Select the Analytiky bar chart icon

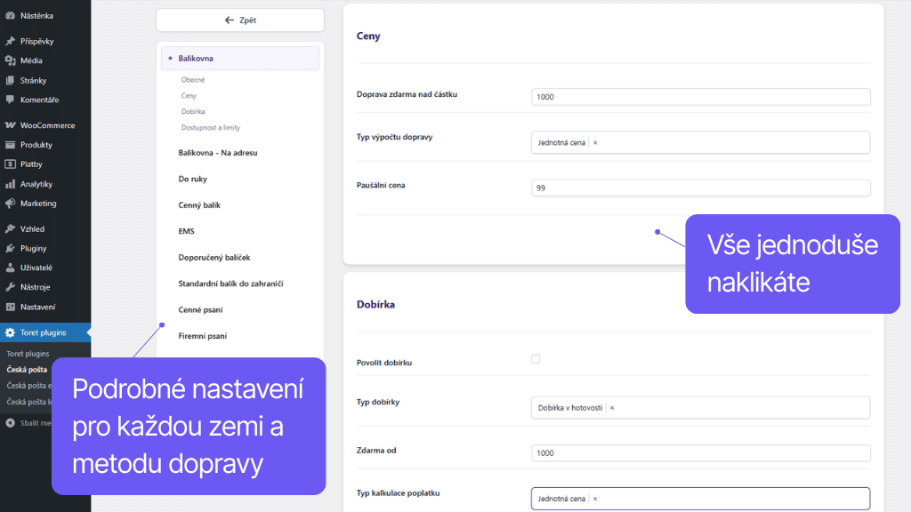[11, 183]
